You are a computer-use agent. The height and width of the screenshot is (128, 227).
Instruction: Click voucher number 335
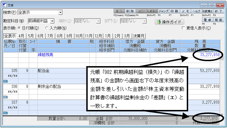(x=14, y=71)
